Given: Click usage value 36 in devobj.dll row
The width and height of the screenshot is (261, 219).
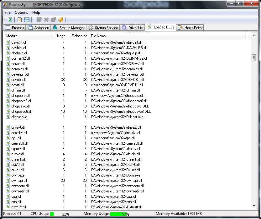Looking at the screenshot, I should [x=63, y=79].
